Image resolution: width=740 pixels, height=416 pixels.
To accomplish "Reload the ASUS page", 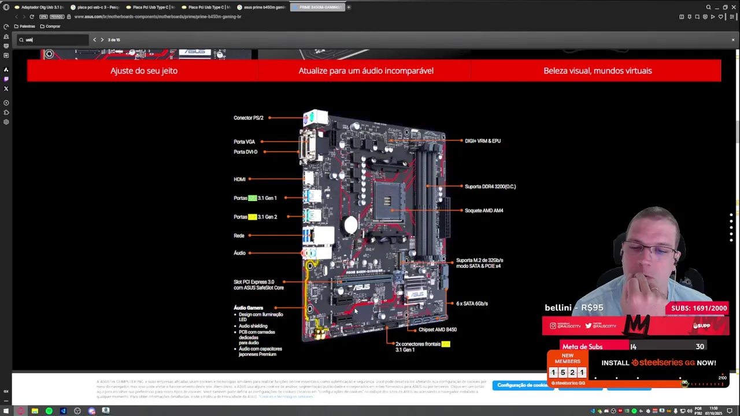I will 32,17.
